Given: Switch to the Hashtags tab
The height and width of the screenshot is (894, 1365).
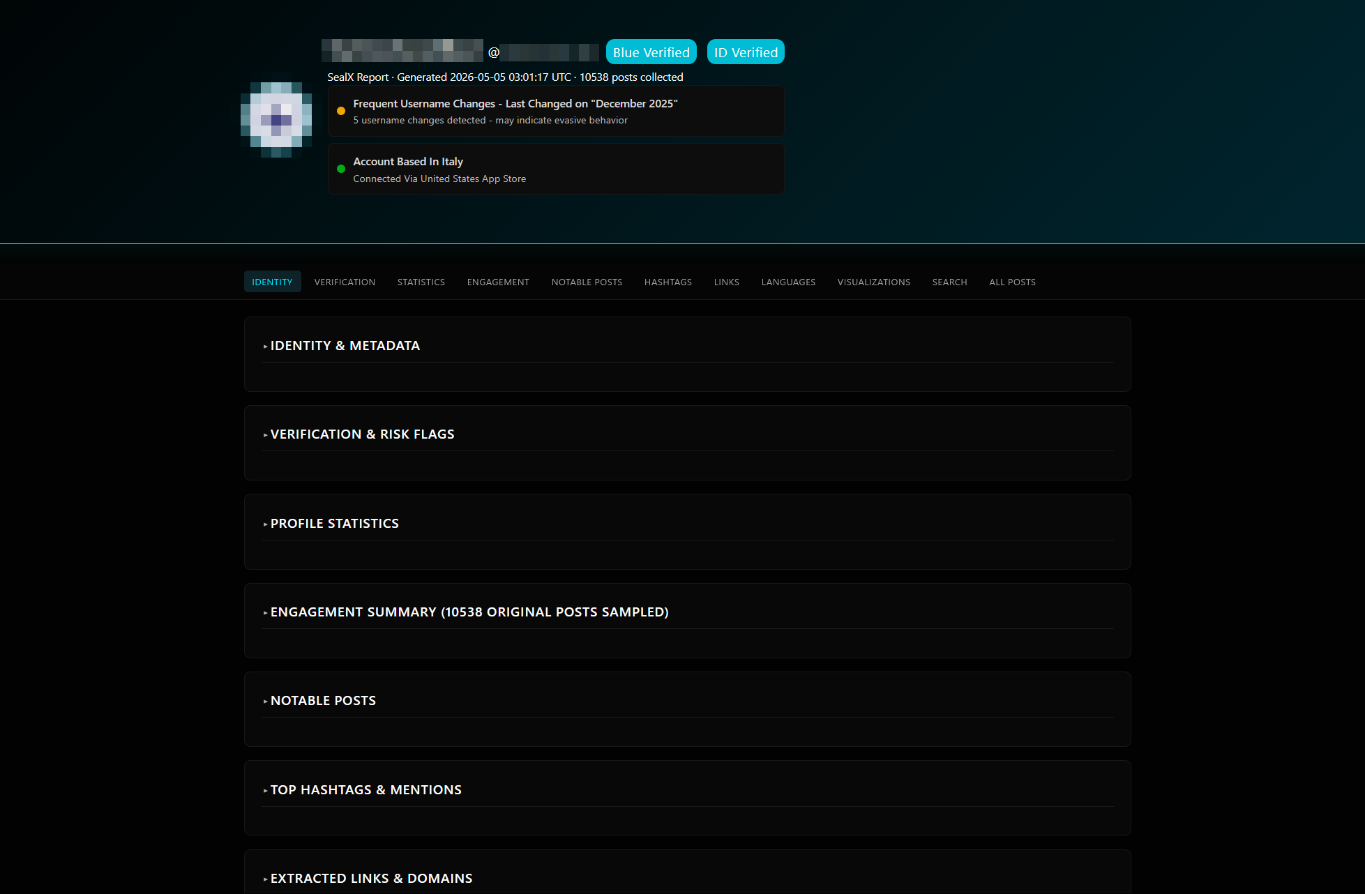Looking at the screenshot, I should point(668,282).
